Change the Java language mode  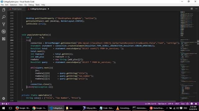(x=183, y=104)
